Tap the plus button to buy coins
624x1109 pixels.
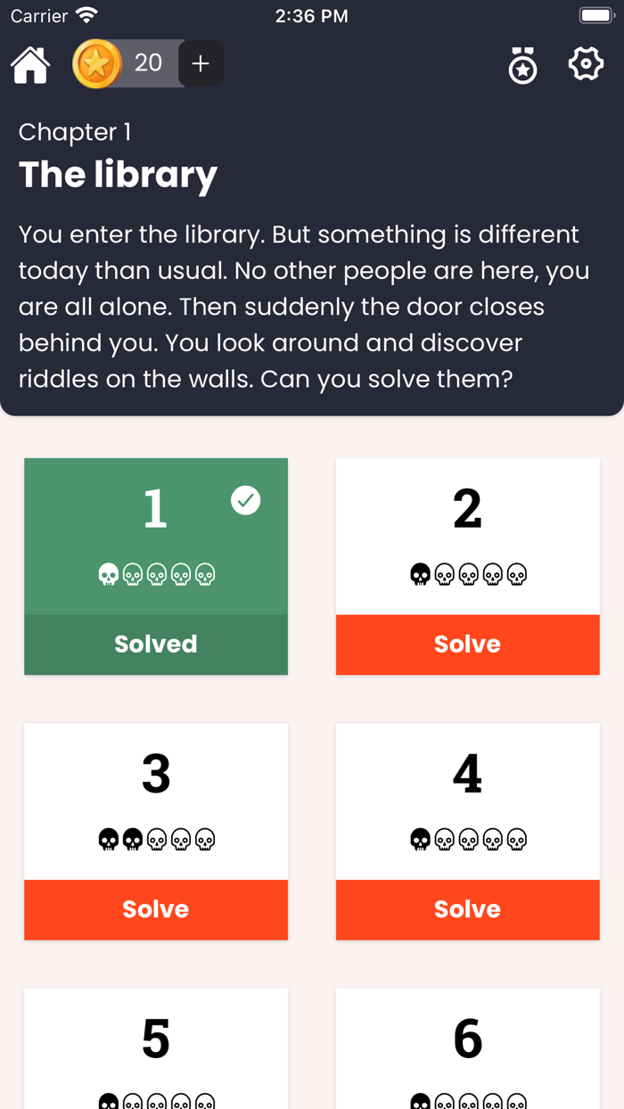click(x=201, y=63)
